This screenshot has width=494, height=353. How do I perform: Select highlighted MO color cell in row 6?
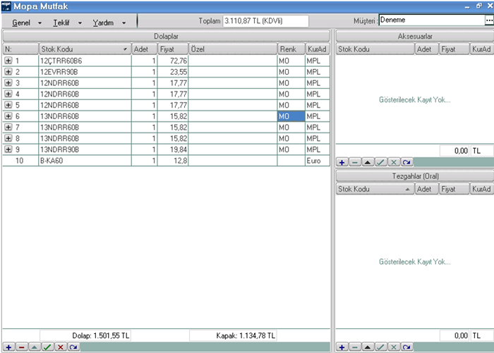click(291, 116)
